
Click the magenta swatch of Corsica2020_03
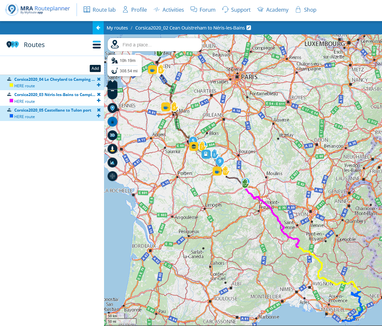coord(11,101)
